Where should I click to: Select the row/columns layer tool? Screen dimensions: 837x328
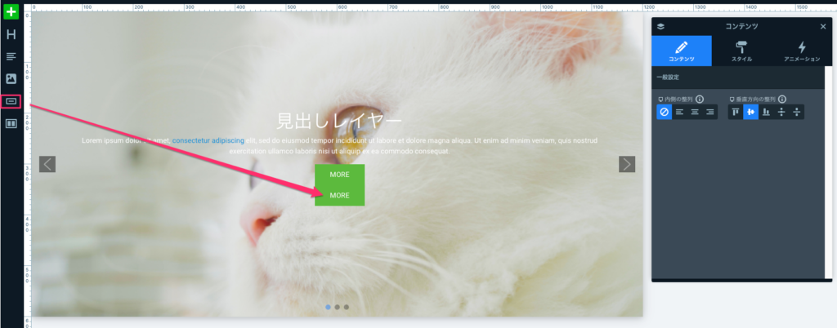coord(11,123)
